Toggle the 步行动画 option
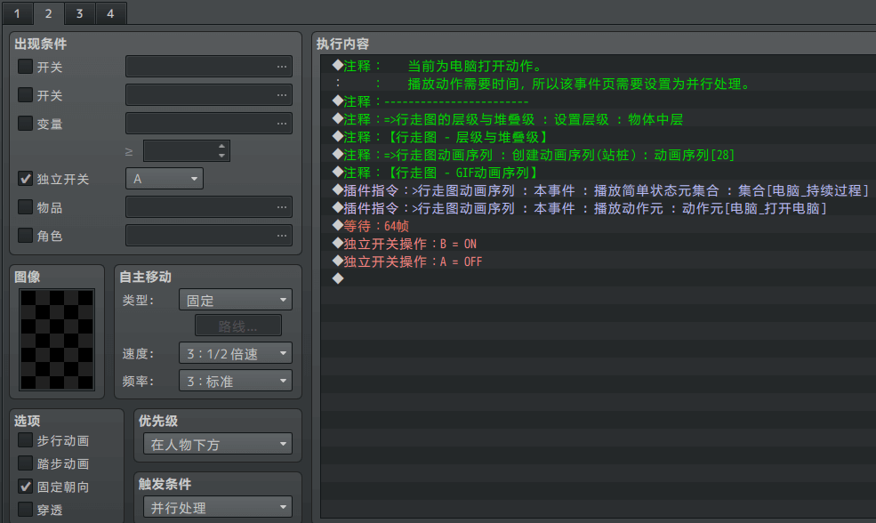Viewport: 876px width, 523px height. [x=26, y=440]
